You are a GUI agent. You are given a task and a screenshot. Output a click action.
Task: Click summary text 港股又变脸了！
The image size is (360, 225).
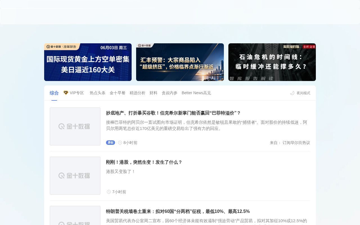point(121,172)
